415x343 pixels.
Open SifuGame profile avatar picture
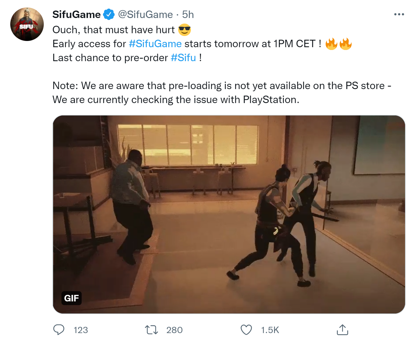(x=27, y=24)
